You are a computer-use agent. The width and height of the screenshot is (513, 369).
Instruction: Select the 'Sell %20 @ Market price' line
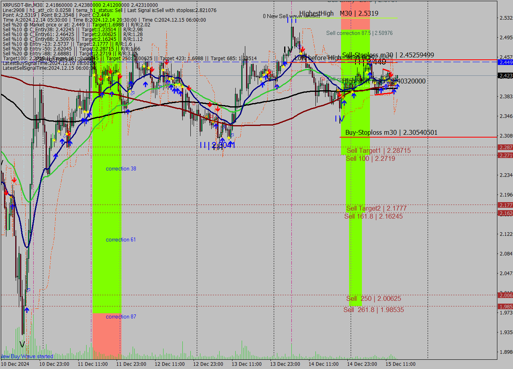(x=77, y=24)
